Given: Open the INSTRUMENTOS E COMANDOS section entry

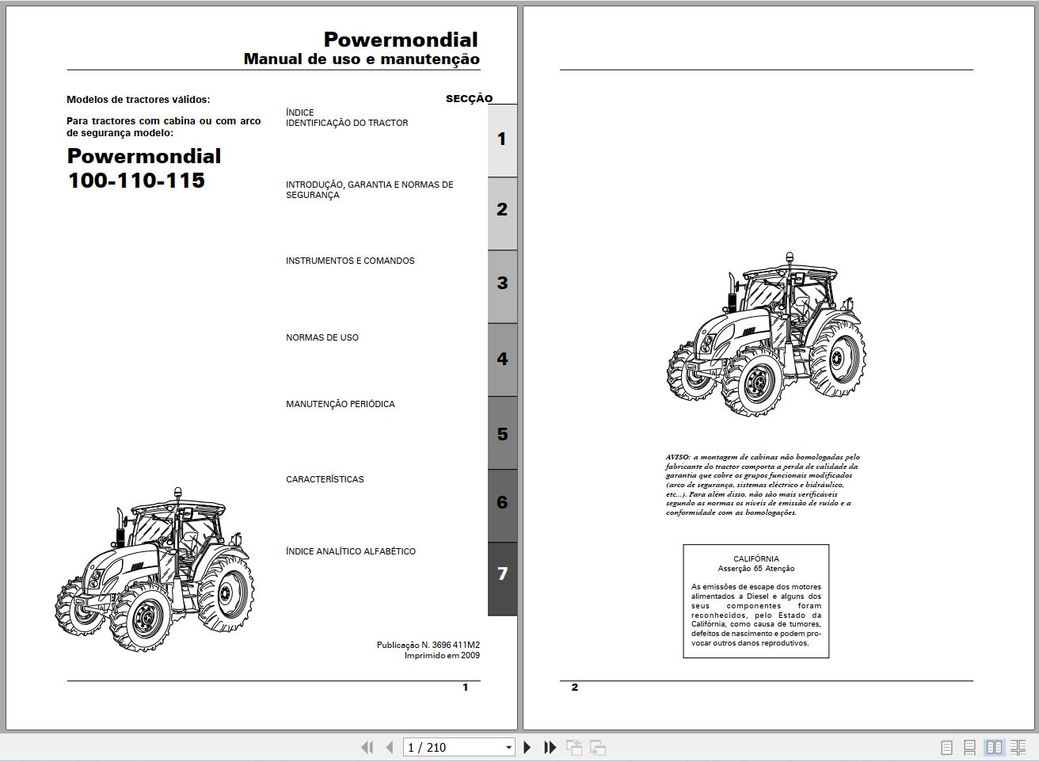Looking at the screenshot, I should pyautogui.click(x=349, y=261).
